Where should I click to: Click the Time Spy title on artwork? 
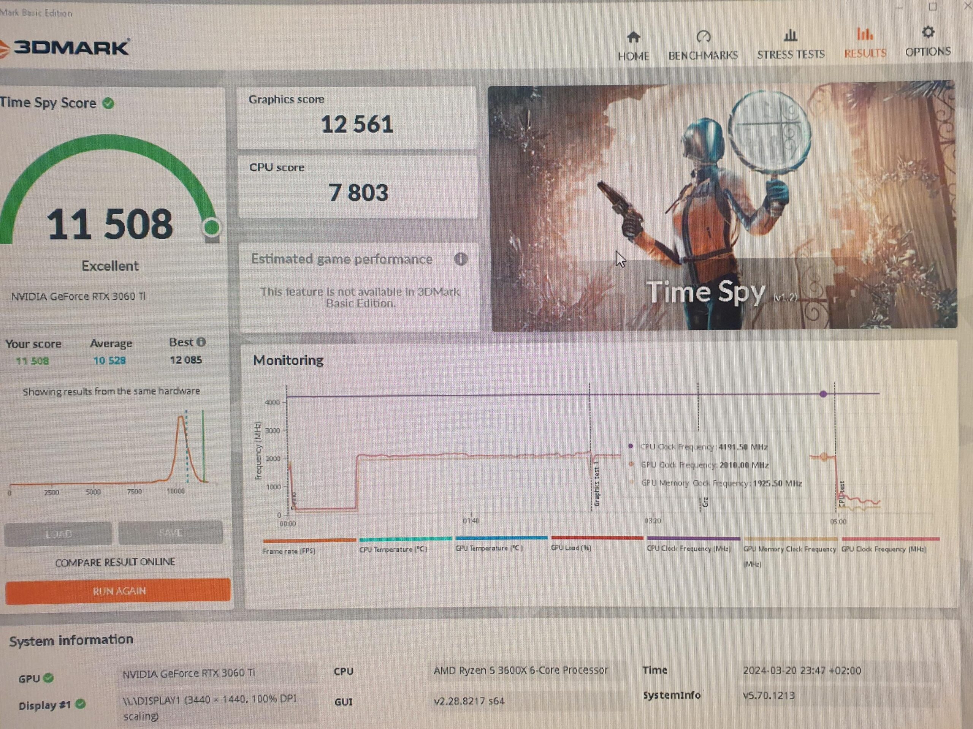click(x=705, y=292)
